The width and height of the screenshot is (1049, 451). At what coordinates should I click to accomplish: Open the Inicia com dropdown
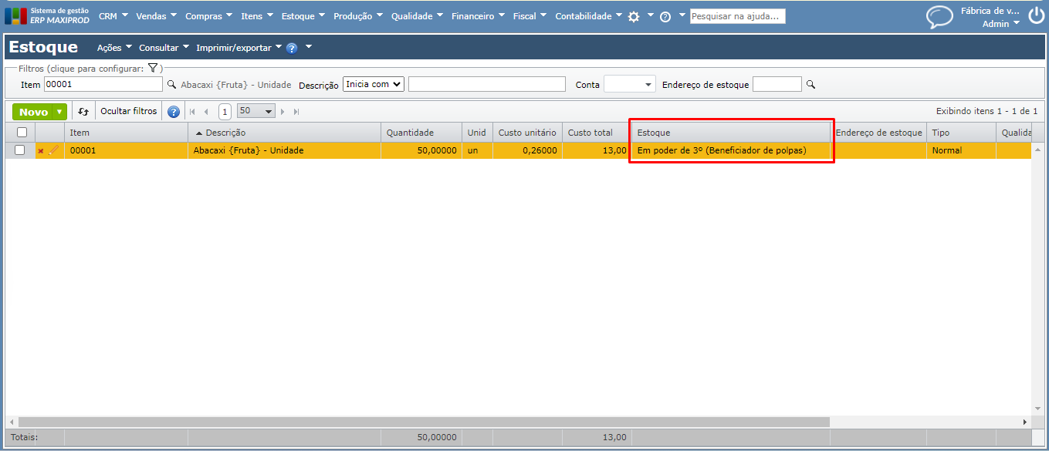(374, 84)
